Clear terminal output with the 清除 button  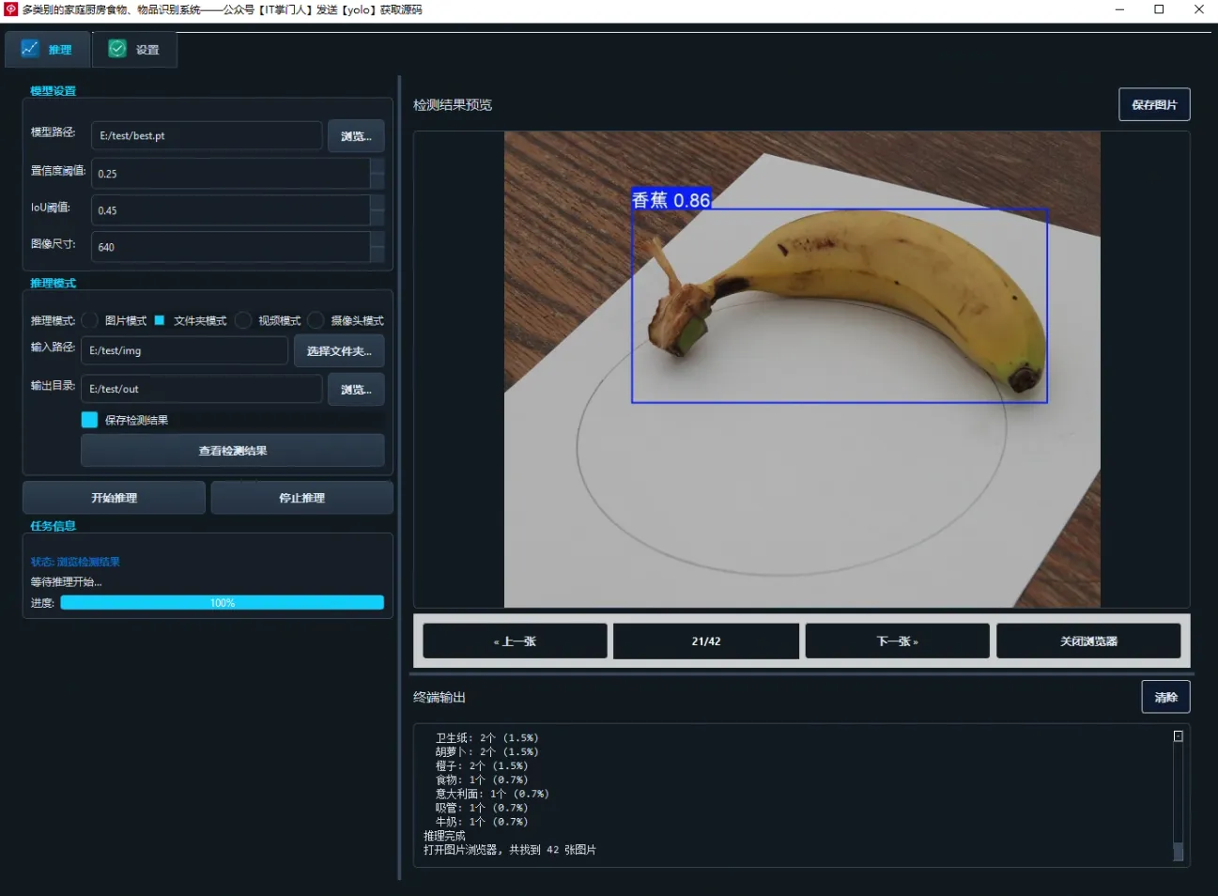[x=1165, y=697]
